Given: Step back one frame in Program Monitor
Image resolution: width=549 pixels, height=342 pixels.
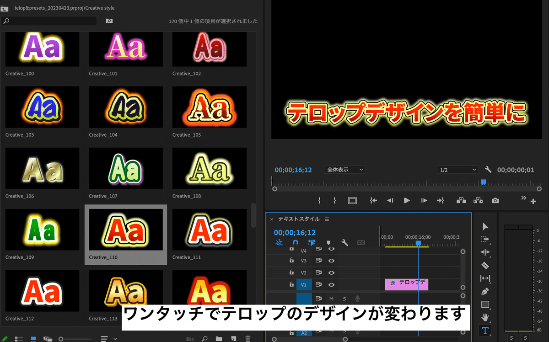Looking at the screenshot, I should click(390, 200).
